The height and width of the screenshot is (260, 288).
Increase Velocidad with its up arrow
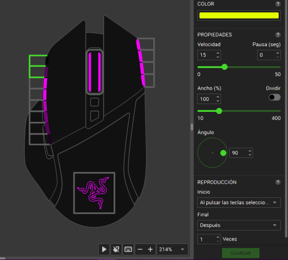(x=218, y=53)
